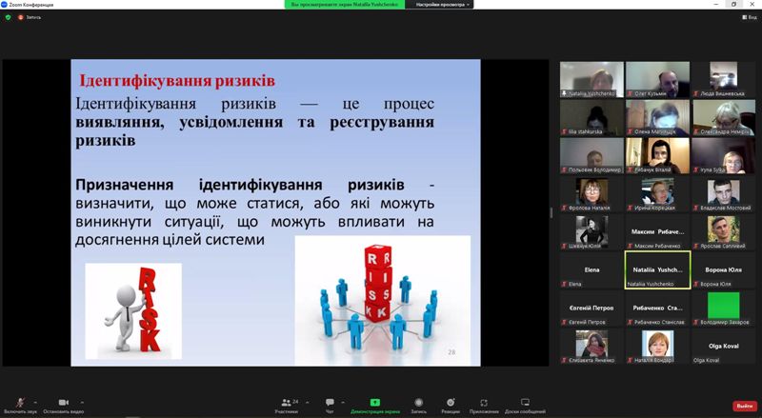Click the green encryption shield icon

(8, 17)
